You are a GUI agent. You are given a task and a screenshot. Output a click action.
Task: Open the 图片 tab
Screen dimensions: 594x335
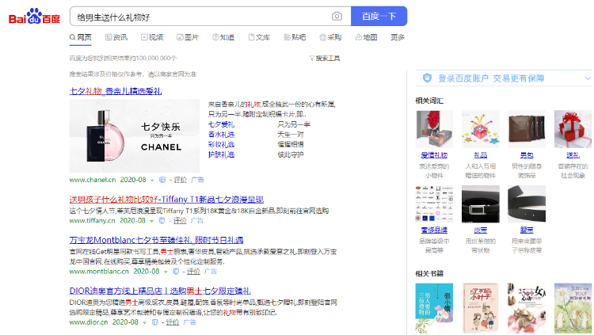pyautogui.click(x=188, y=37)
